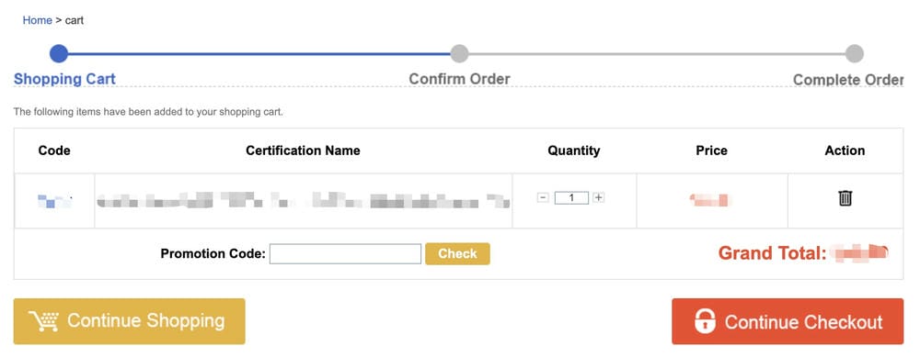The image size is (920, 357).
Task: Increase quantity with the plus button
Action: click(x=598, y=198)
